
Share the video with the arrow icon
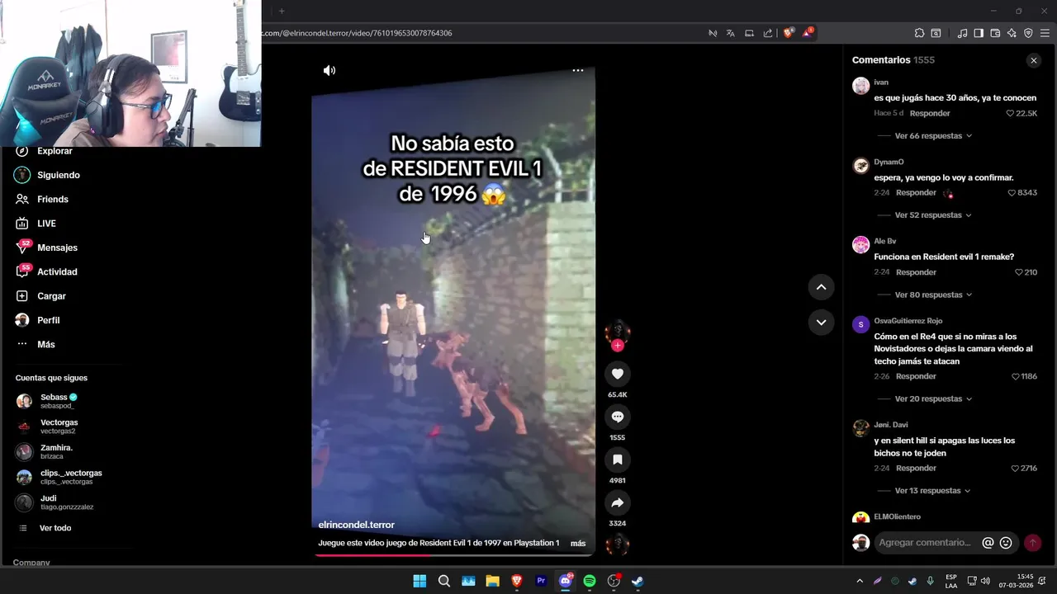(618, 502)
